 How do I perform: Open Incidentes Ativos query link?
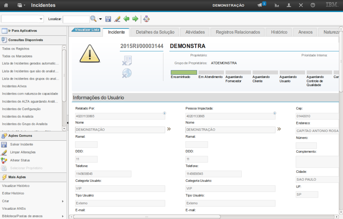coord(14,86)
